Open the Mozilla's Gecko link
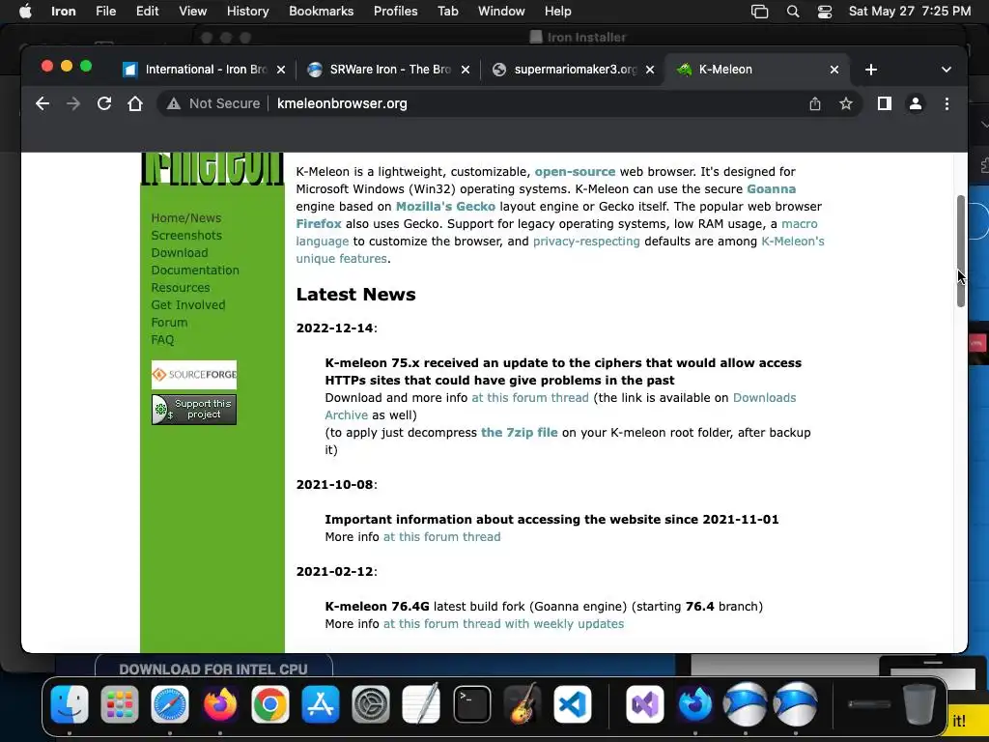This screenshot has width=989, height=742. point(445,207)
